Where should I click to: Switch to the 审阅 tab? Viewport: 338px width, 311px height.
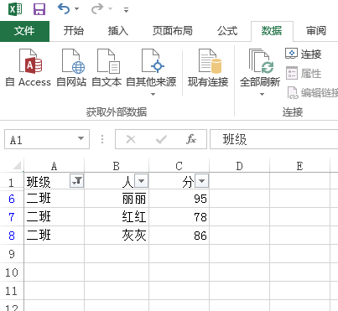click(x=316, y=31)
